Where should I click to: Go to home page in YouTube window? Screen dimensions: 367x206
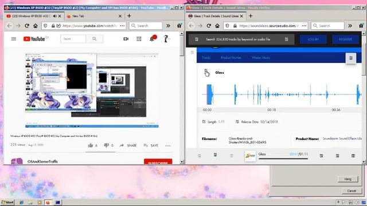pyautogui.click(x=36, y=26)
